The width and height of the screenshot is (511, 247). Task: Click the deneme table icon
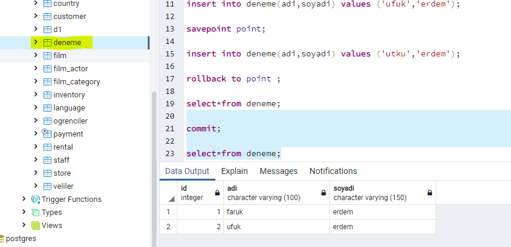[47, 43]
